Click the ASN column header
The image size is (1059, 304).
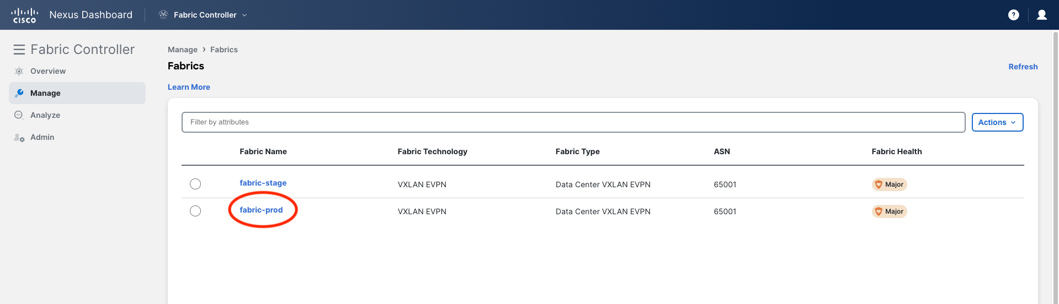tap(722, 151)
